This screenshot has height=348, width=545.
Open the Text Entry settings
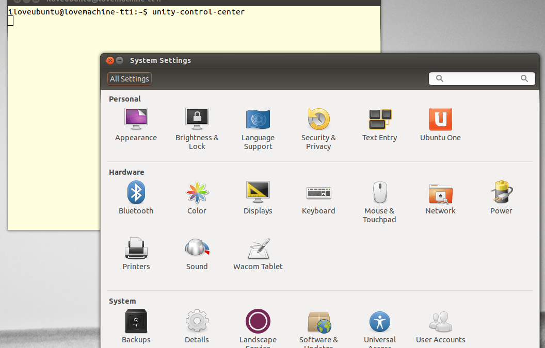[379, 124]
